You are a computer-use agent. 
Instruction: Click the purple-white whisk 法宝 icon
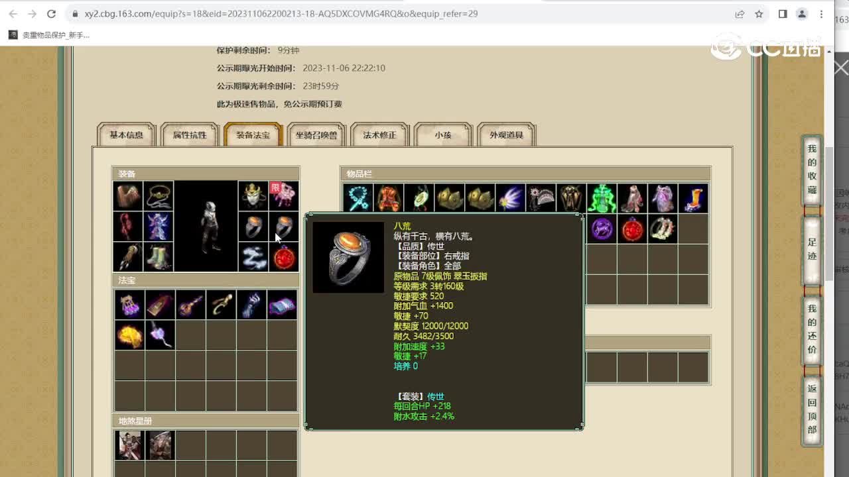pyautogui.click(x=160, y=335)
